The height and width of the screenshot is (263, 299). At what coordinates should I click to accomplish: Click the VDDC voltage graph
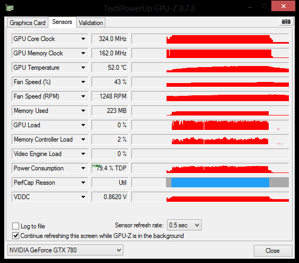[210, 197]
